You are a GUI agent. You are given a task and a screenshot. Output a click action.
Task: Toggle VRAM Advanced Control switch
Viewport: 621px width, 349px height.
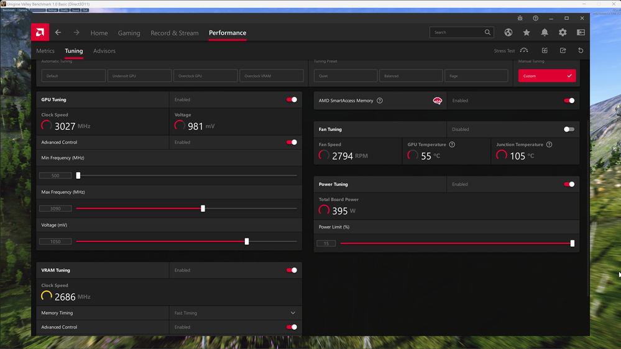tap(292, 327)
